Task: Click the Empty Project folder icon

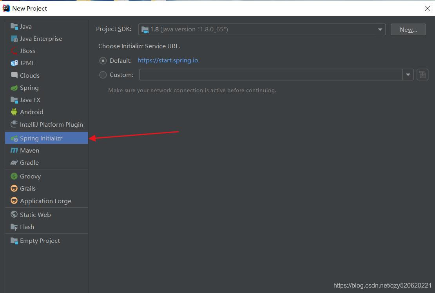Action: point(14,240)
